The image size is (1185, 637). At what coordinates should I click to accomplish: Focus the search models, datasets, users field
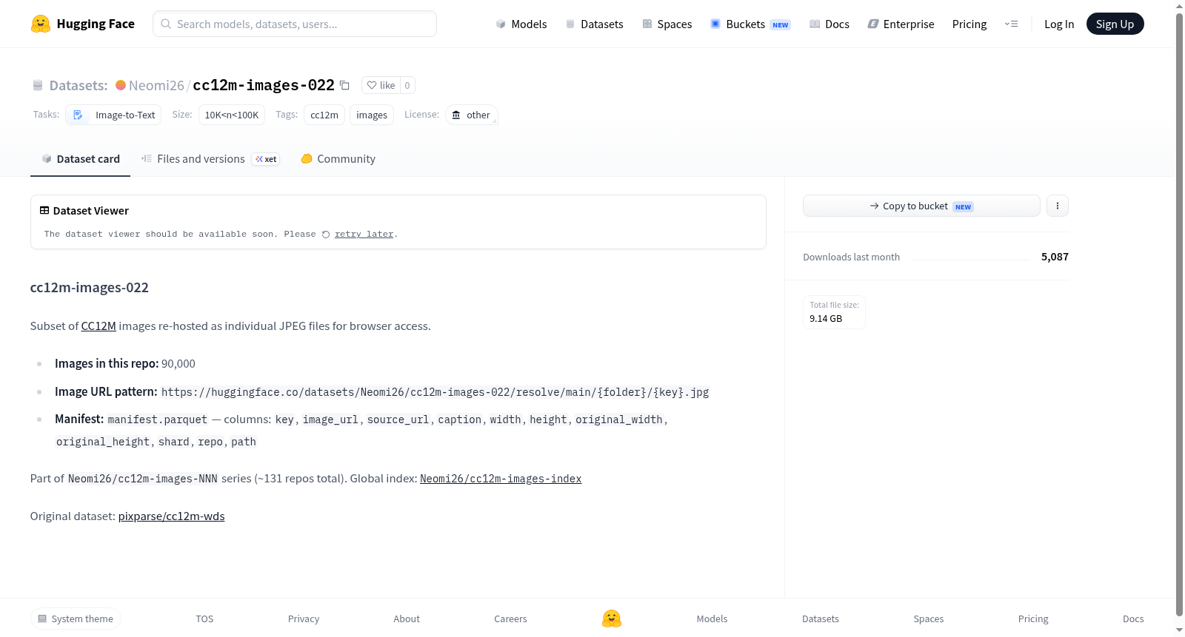click(295, 24)
